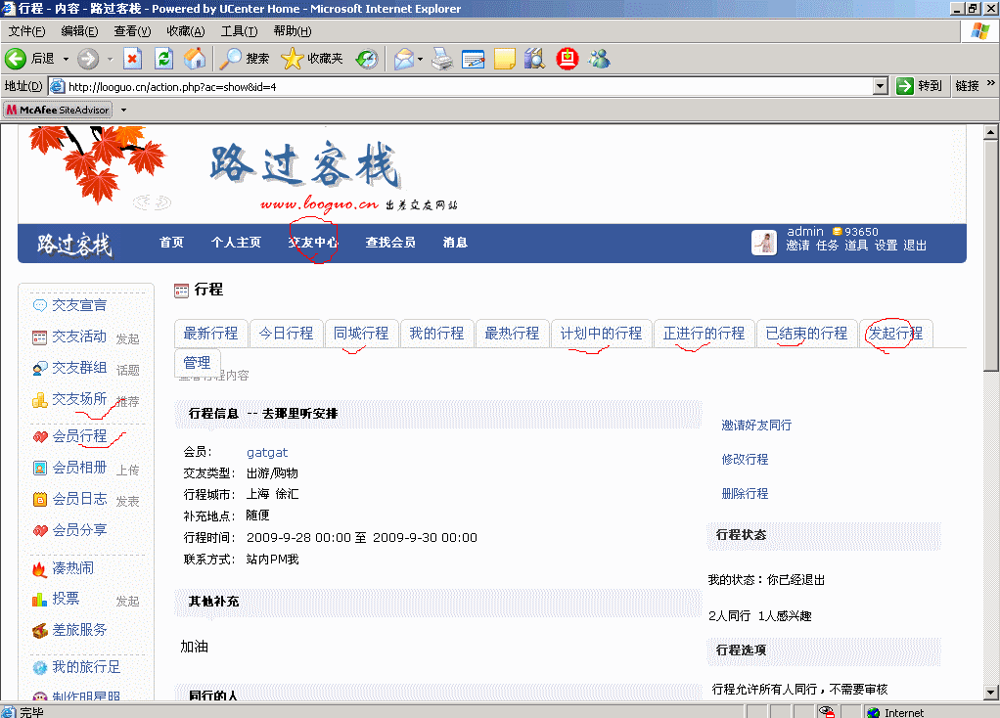Open the 管理 tab
Image resolution: width=1000 pixels, height=718 pixels.
point(197,363)
